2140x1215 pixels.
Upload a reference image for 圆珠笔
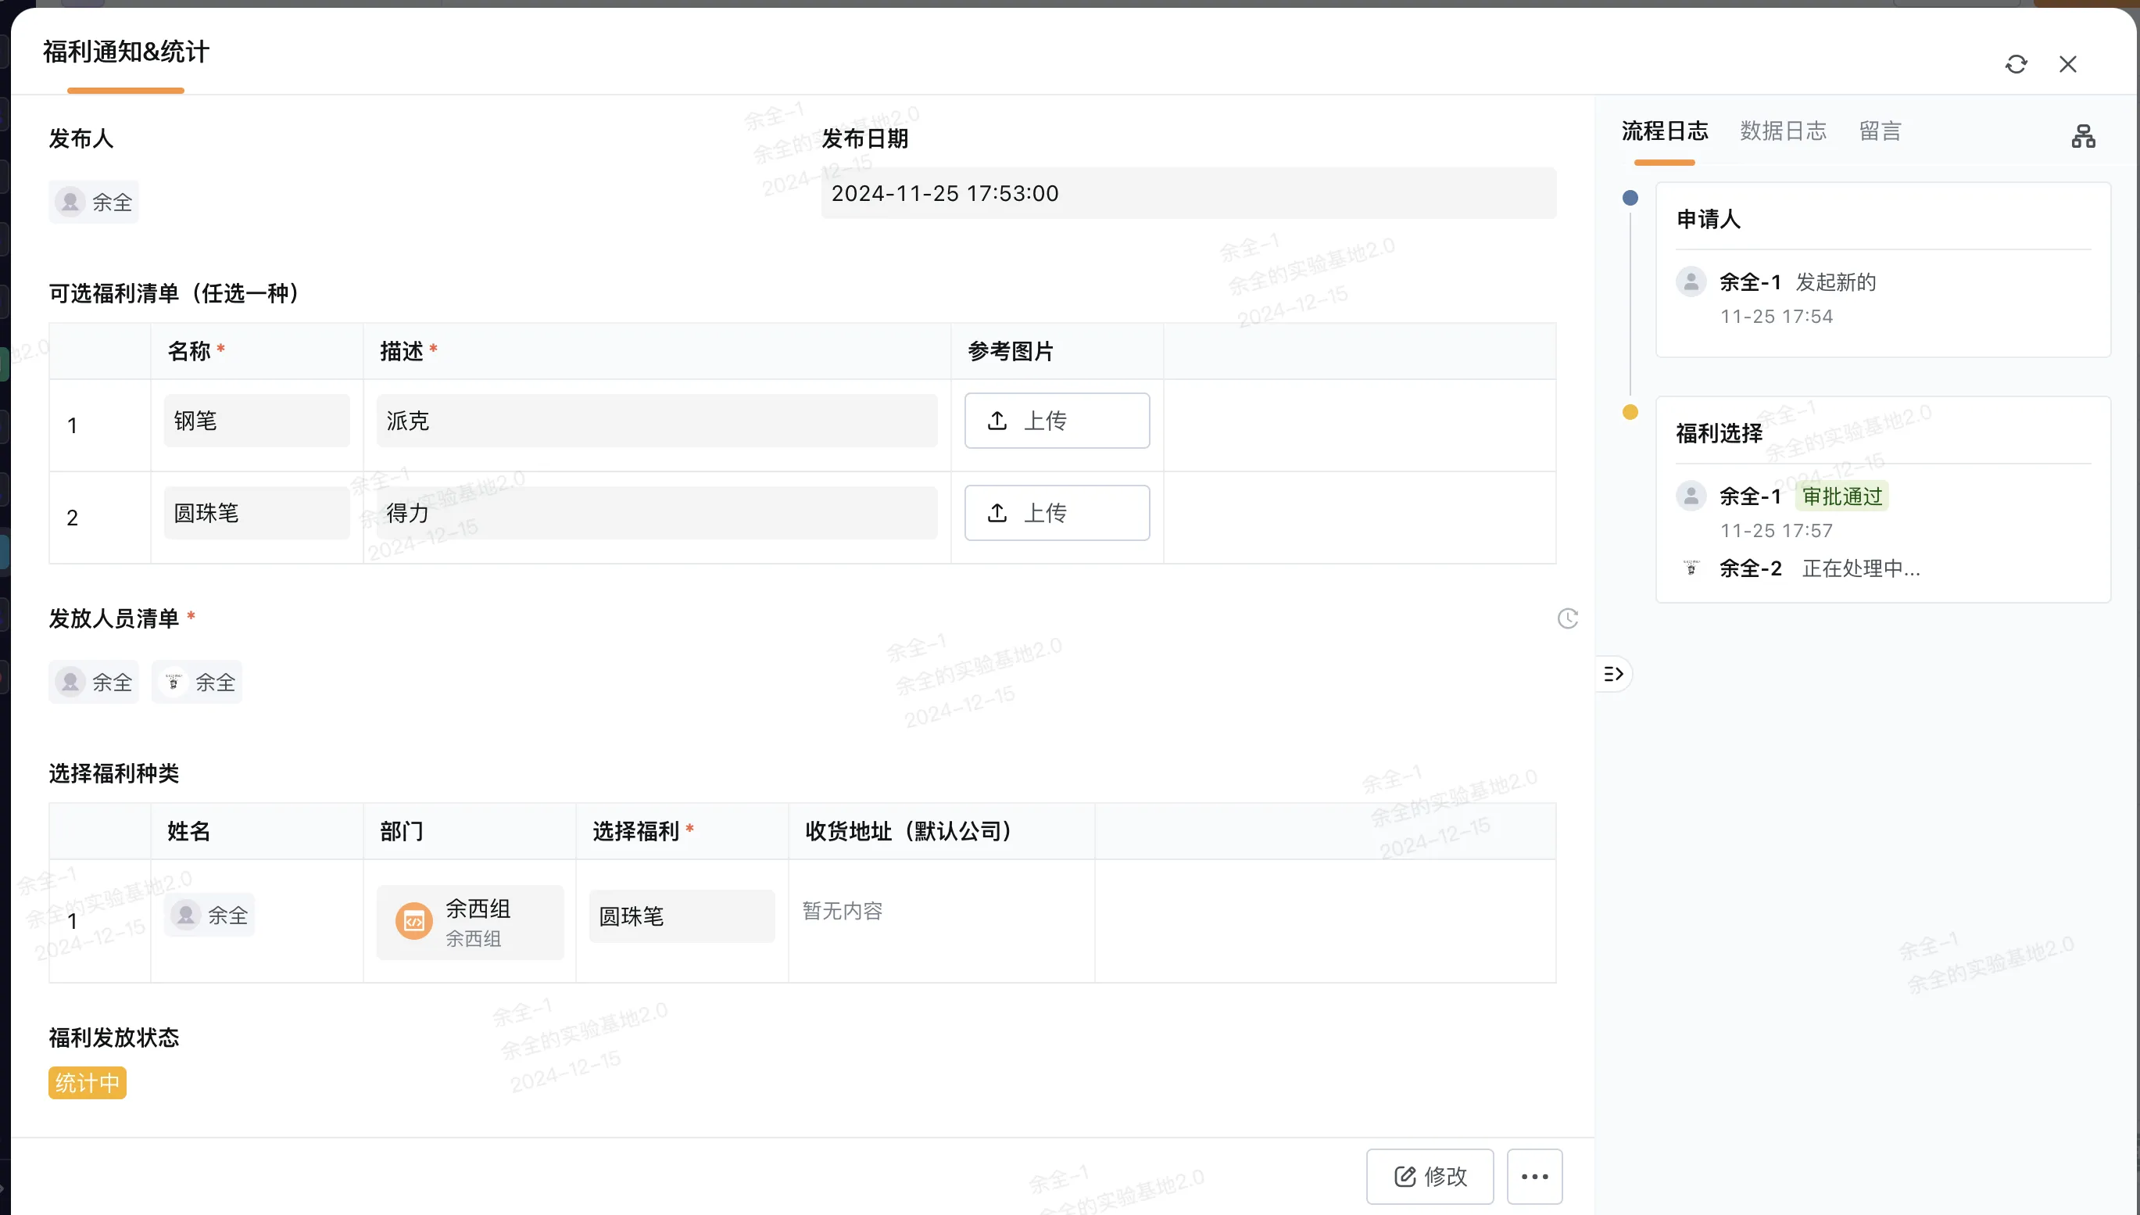1057,512
